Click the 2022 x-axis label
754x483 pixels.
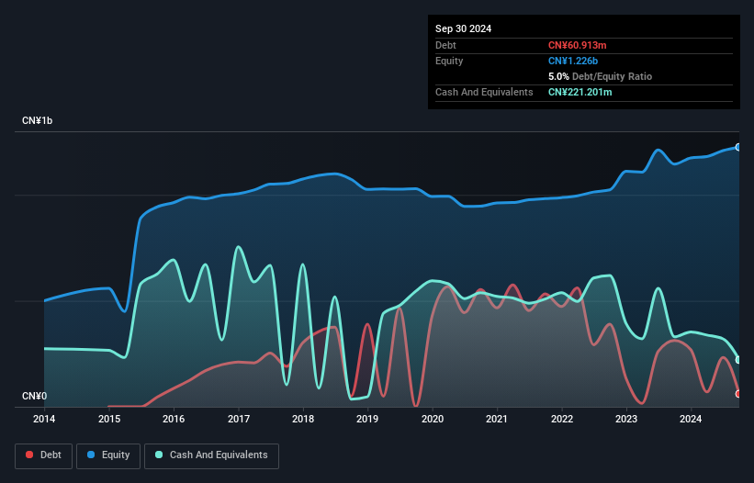[562, 419]
